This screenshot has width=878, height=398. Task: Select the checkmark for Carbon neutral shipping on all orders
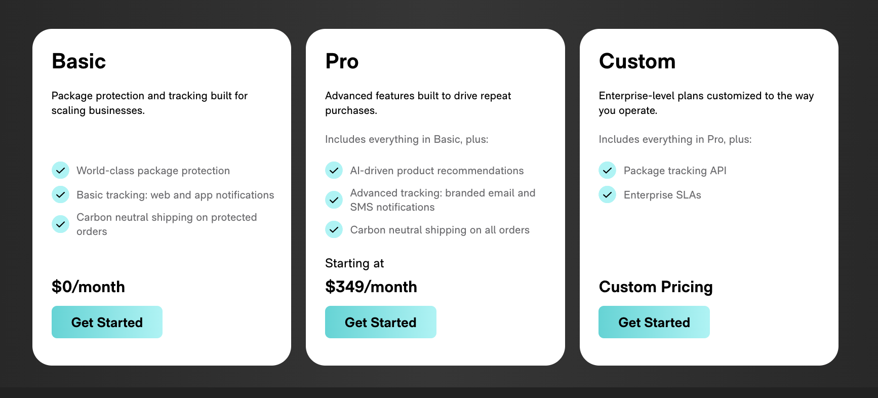click(334, 229)
